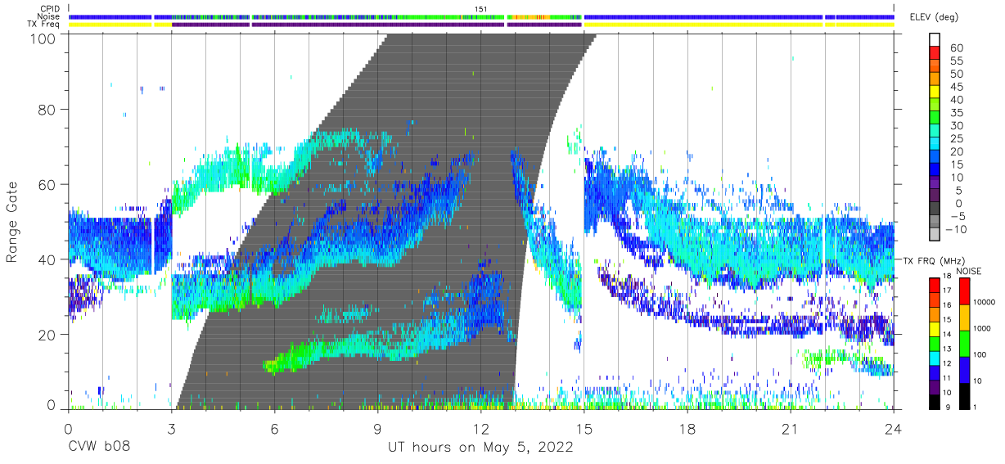1005x464 pixels.
Task: Click the Range Gate axis title
Action: pyautogui.click(x=12, y=222)
